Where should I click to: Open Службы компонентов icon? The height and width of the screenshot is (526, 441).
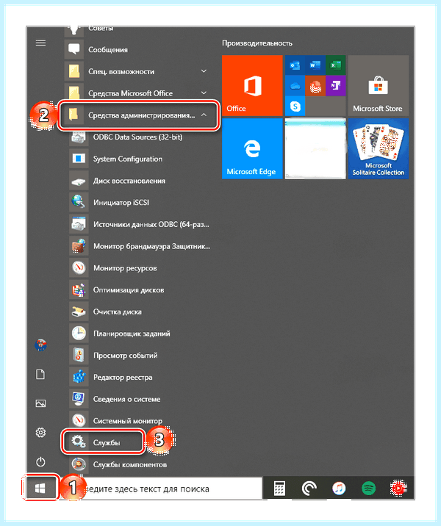(79, 464)
